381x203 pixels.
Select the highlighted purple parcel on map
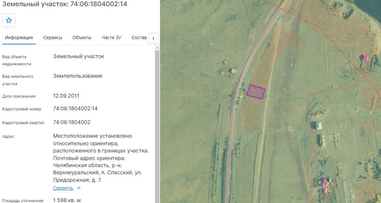[x=256, y=92]
